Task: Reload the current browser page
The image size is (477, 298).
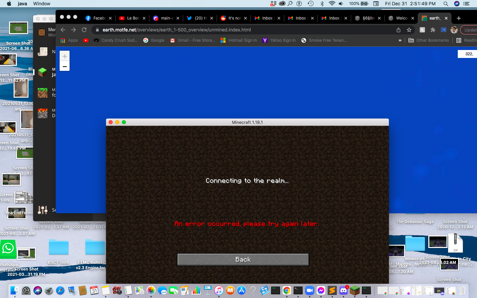Action: click(x=84, y=30)
